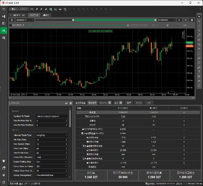Screen dimensions: 203x186
Task: Open the object layers icon in the toolbar
Action: [55, 9]
